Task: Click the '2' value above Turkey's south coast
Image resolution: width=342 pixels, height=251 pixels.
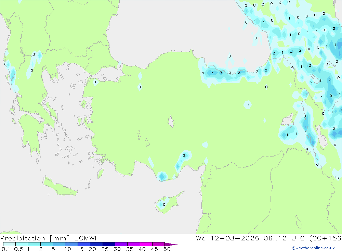Action: [x=184, y=156]
